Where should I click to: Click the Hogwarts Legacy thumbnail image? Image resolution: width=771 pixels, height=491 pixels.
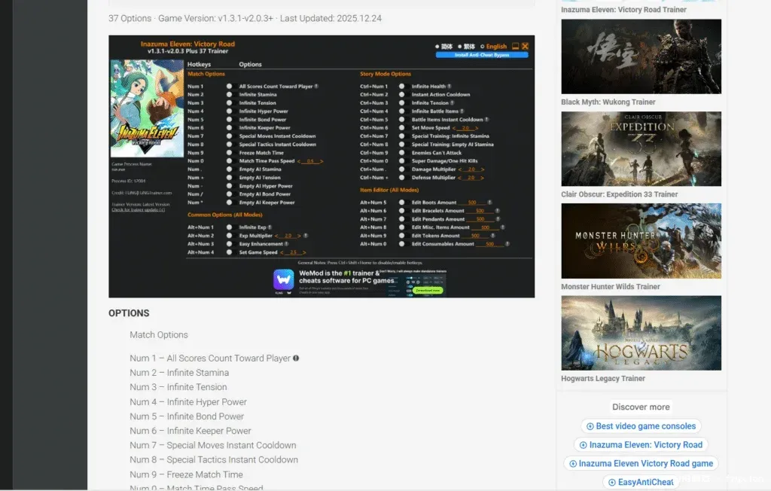641,333
